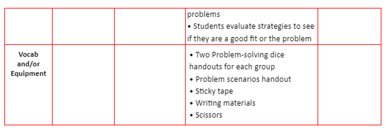
Task: Click the 'Vocab and/or Equipment' row header cell
Action: tap(28, 85)
